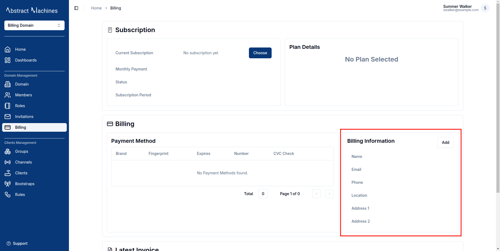Go to the Roles page

pos(34,106)
